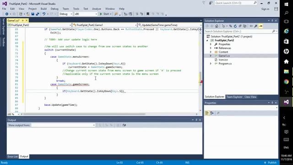Image resolution: width=293 pixels, height=165 pixels.
Task: Click the feedback icon near Quick Launch
Action: pos(211,3)
